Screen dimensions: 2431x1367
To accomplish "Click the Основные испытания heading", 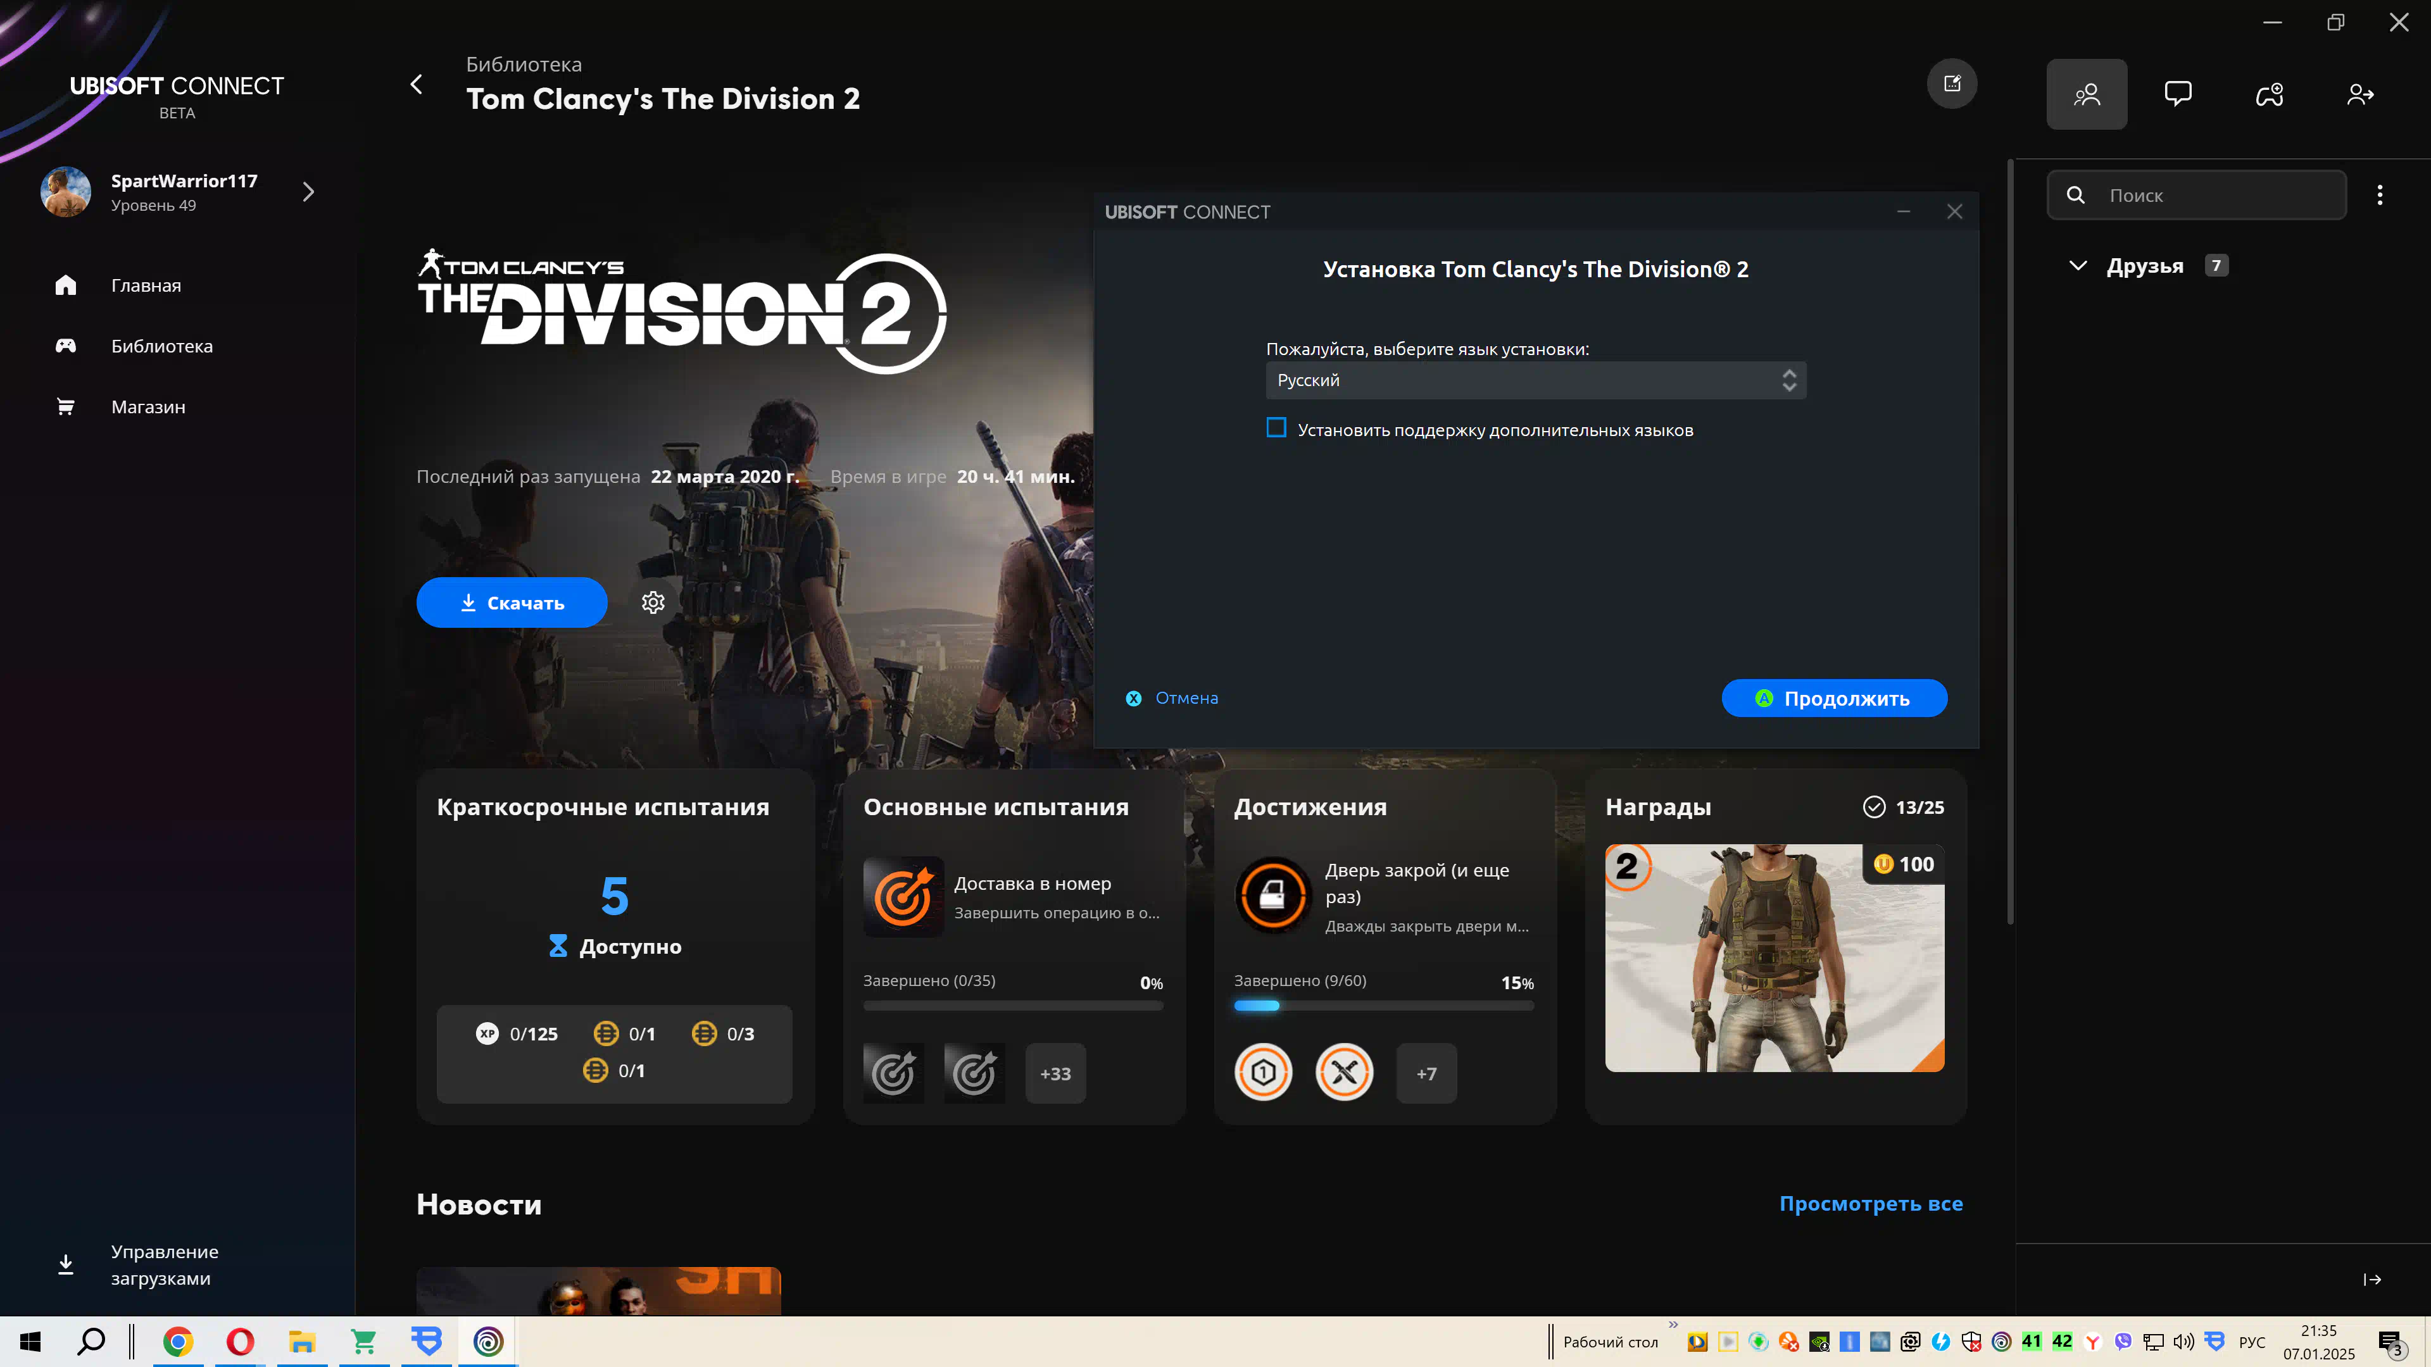I will [996, 808].
